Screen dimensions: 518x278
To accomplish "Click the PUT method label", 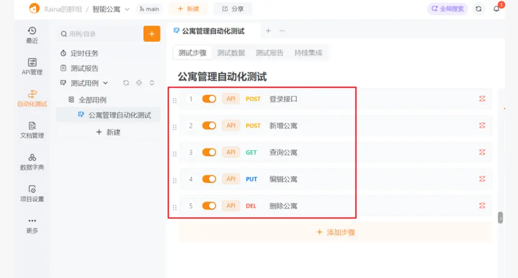I will [x=251, y=179].
